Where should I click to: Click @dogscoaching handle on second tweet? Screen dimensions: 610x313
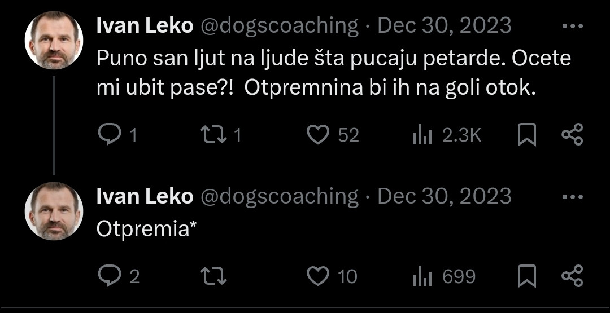pos(279,196)
